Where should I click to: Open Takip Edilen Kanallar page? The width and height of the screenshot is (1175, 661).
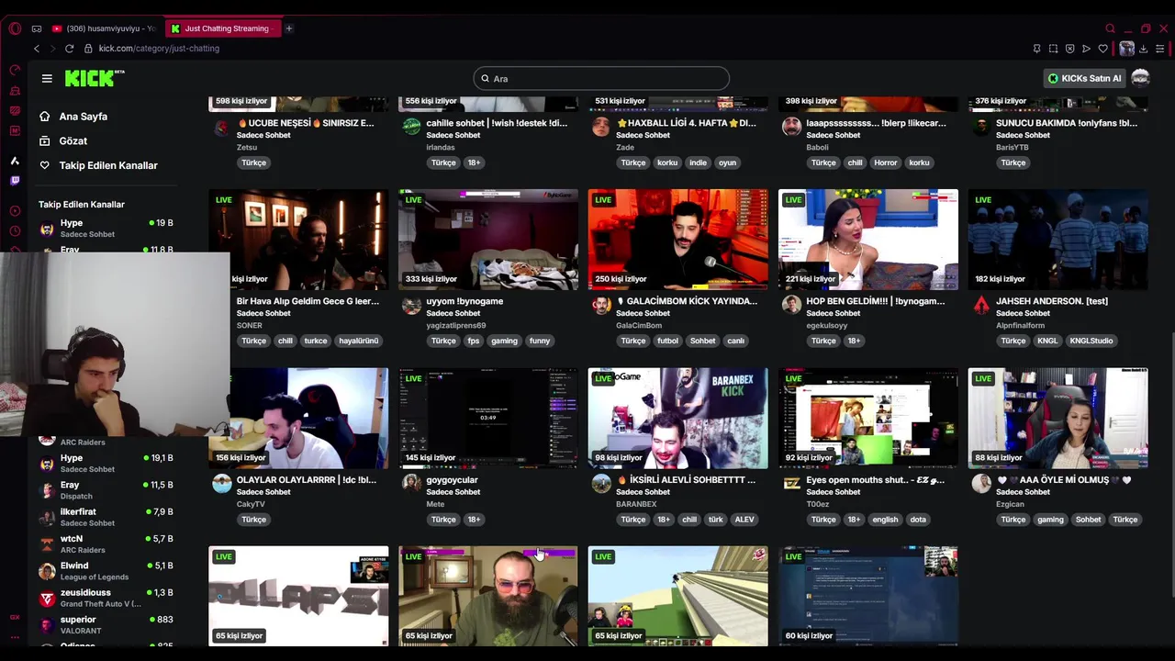(x=108, y=165)
